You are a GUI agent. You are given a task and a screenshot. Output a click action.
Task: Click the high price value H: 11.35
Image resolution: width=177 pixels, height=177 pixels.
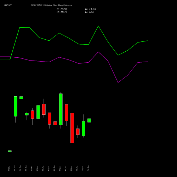coord(90,9)
